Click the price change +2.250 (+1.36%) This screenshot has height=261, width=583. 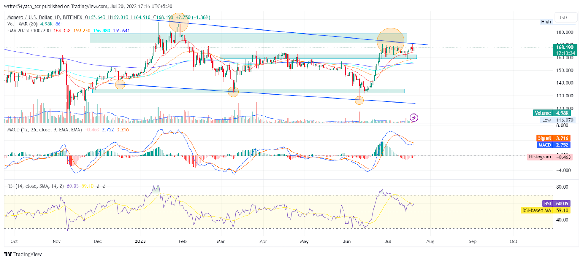193,17
